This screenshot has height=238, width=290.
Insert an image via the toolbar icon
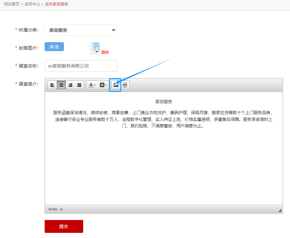pyautogui.click(x=116, y=85)
